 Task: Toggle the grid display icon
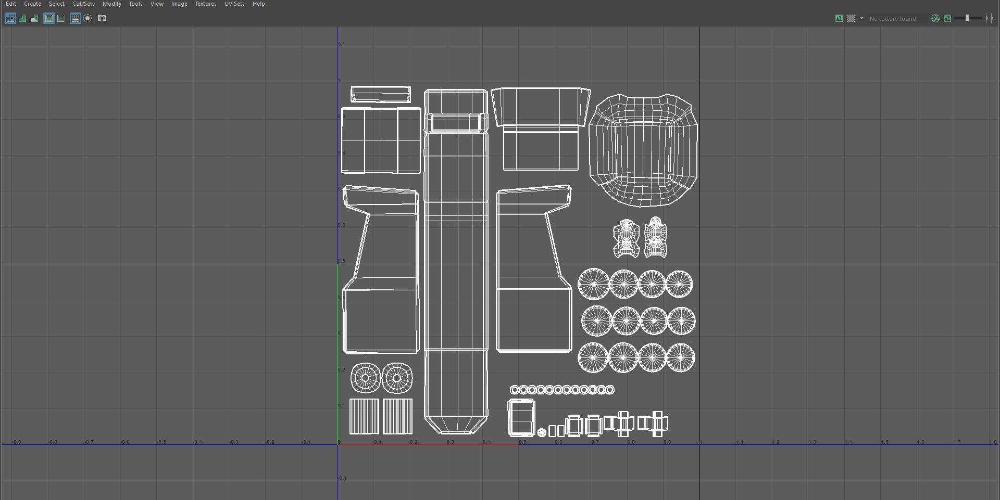(x=76, y=18)
